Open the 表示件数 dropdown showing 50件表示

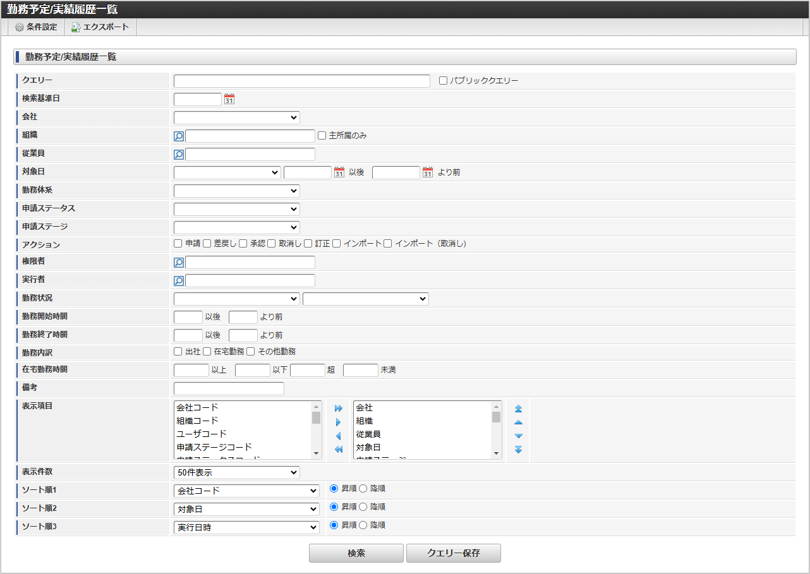coord(236,472)
